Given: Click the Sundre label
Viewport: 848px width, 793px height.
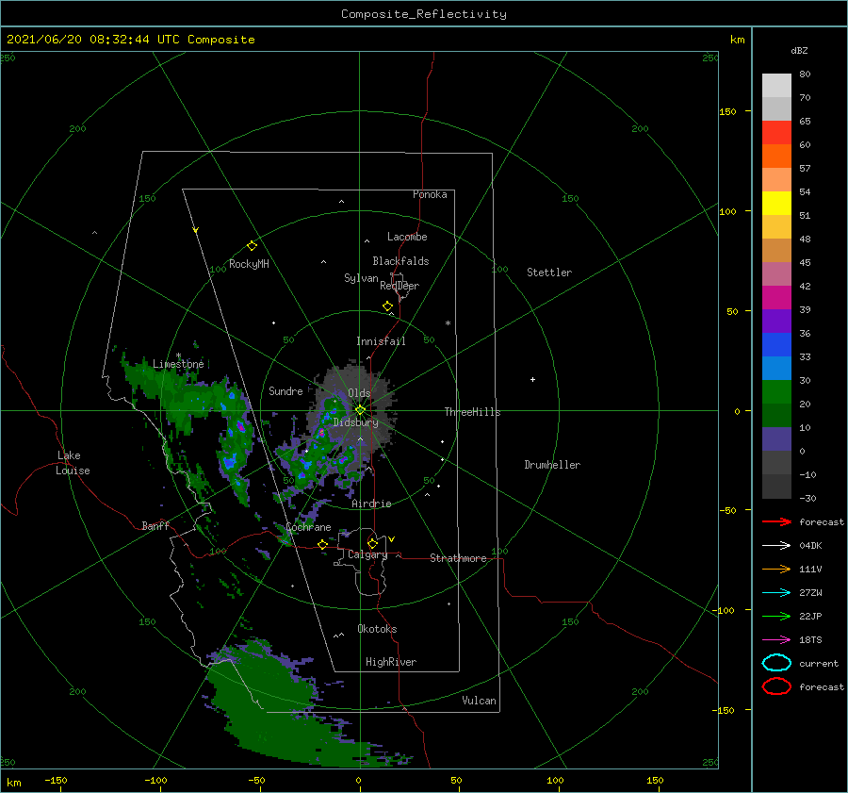Looking at the screenshot, I should 285,391.
